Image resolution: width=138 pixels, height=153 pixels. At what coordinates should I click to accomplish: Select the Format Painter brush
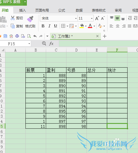pos(30,19)
